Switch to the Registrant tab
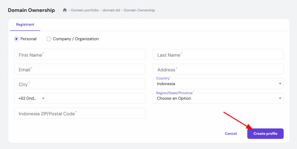Viewport: 297px width, 149px height. point(25,25)
